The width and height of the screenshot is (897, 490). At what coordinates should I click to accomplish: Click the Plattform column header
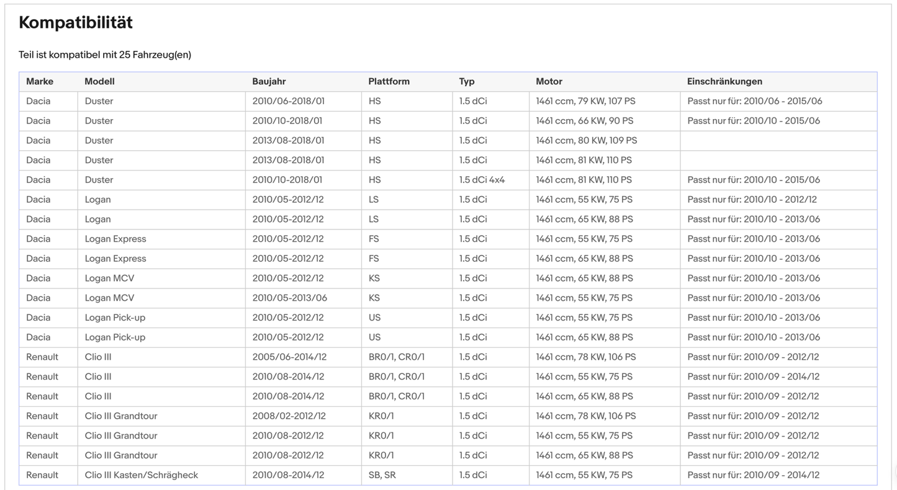pos(389,81)
